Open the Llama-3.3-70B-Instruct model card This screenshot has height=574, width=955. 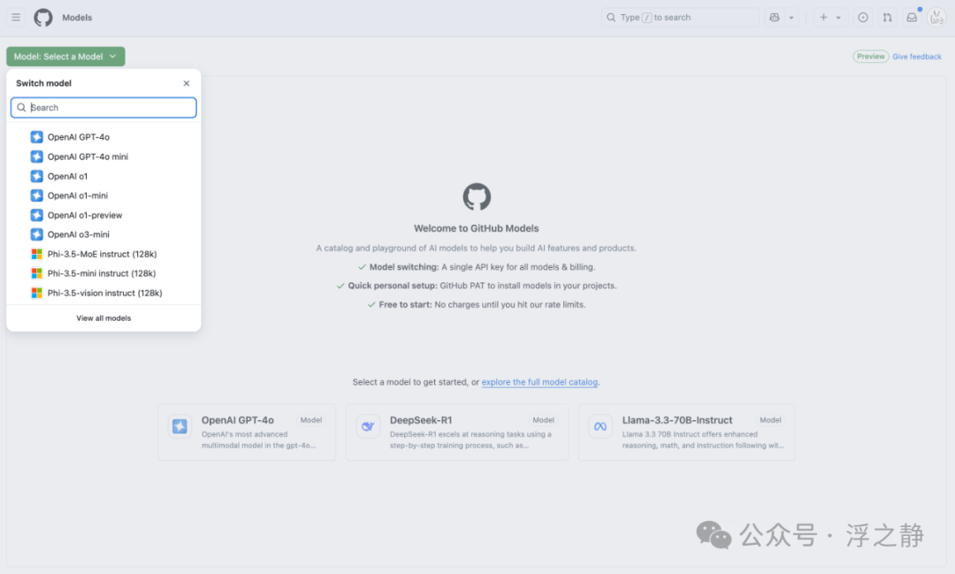coord(686,432)
